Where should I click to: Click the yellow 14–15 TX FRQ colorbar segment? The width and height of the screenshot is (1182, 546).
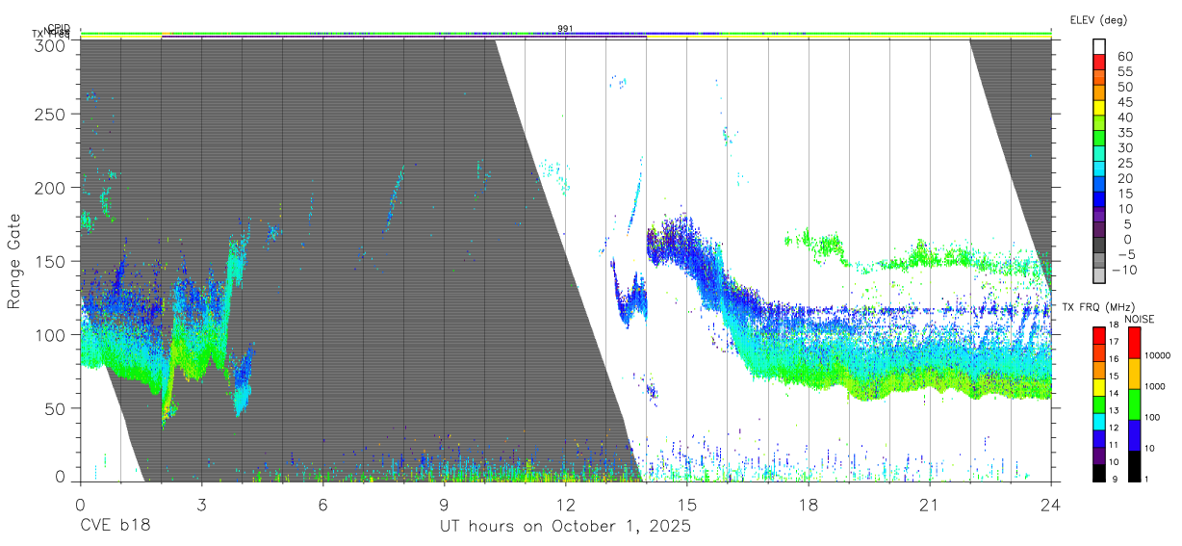click(1098, 385)
